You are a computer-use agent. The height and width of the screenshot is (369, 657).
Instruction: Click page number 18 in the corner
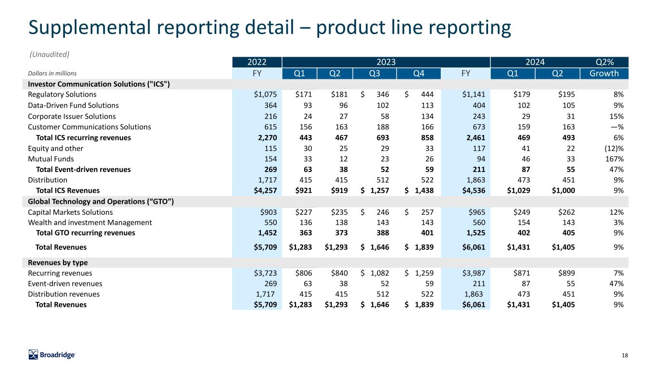click(625, 355)
